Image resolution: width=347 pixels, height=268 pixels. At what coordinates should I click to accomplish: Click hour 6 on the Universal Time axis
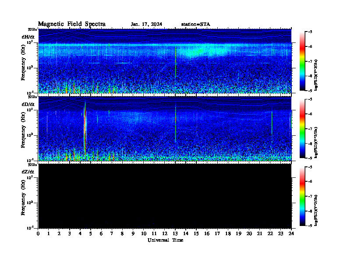[101, 233]
